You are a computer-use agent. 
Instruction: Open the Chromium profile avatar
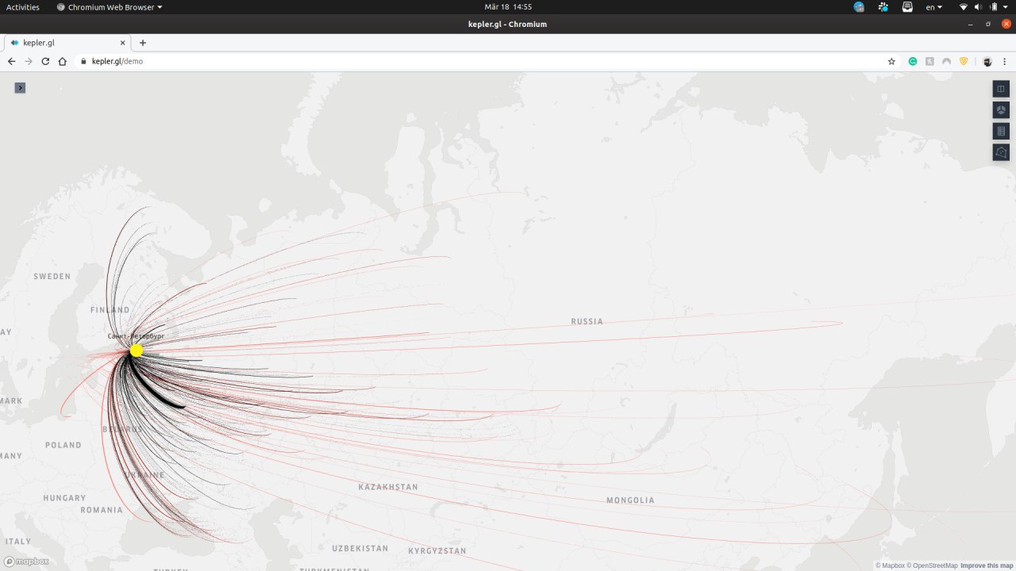[x=987, y=61]
